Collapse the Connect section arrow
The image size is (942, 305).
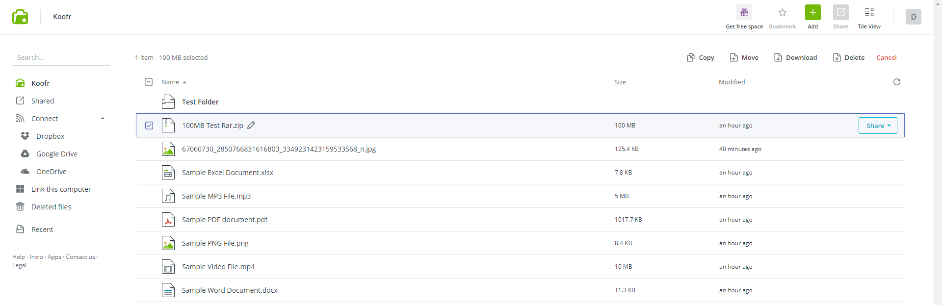pos(103,119)
